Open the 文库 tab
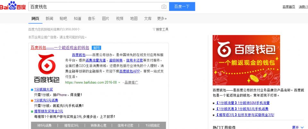This screenshot has height=129, width=308. (148, 19)
